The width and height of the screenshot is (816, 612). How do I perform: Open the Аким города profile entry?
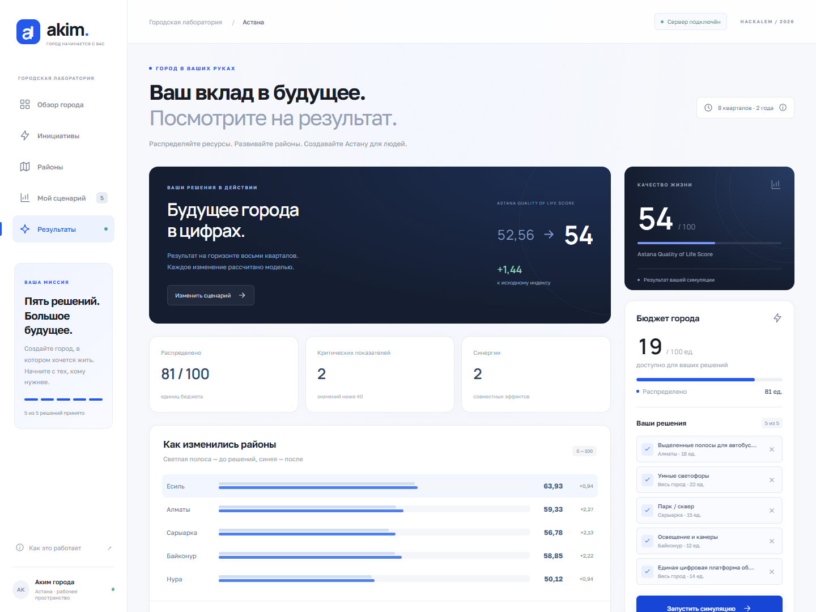click(x=63, y=589)
